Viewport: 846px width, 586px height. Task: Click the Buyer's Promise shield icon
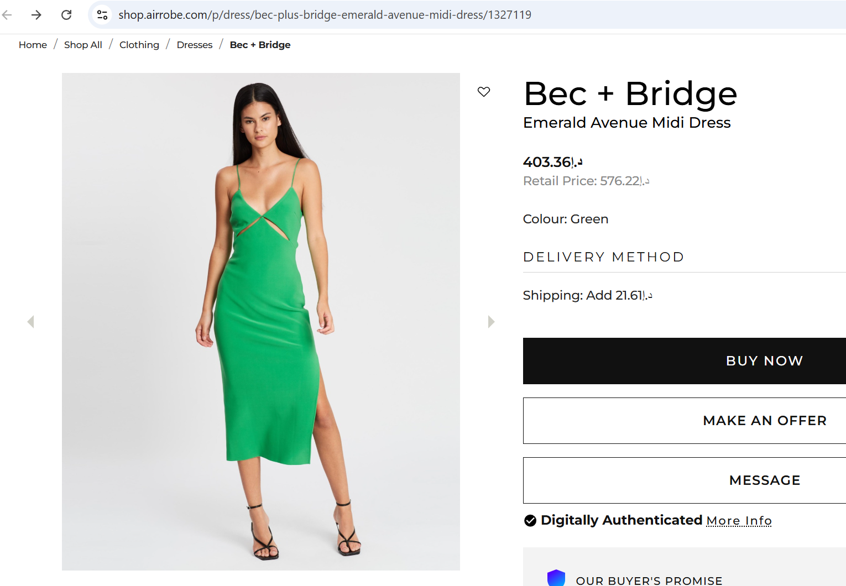point(556,577)
